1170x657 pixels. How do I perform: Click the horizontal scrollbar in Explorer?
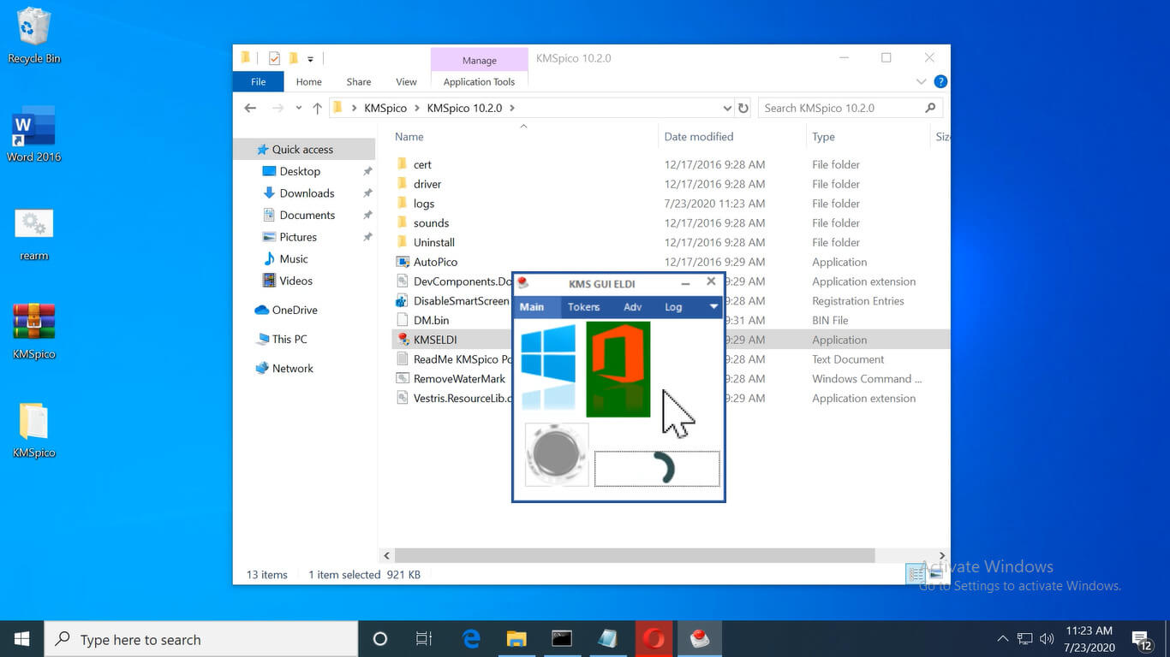pyautogui.click(x=635, y=555)
